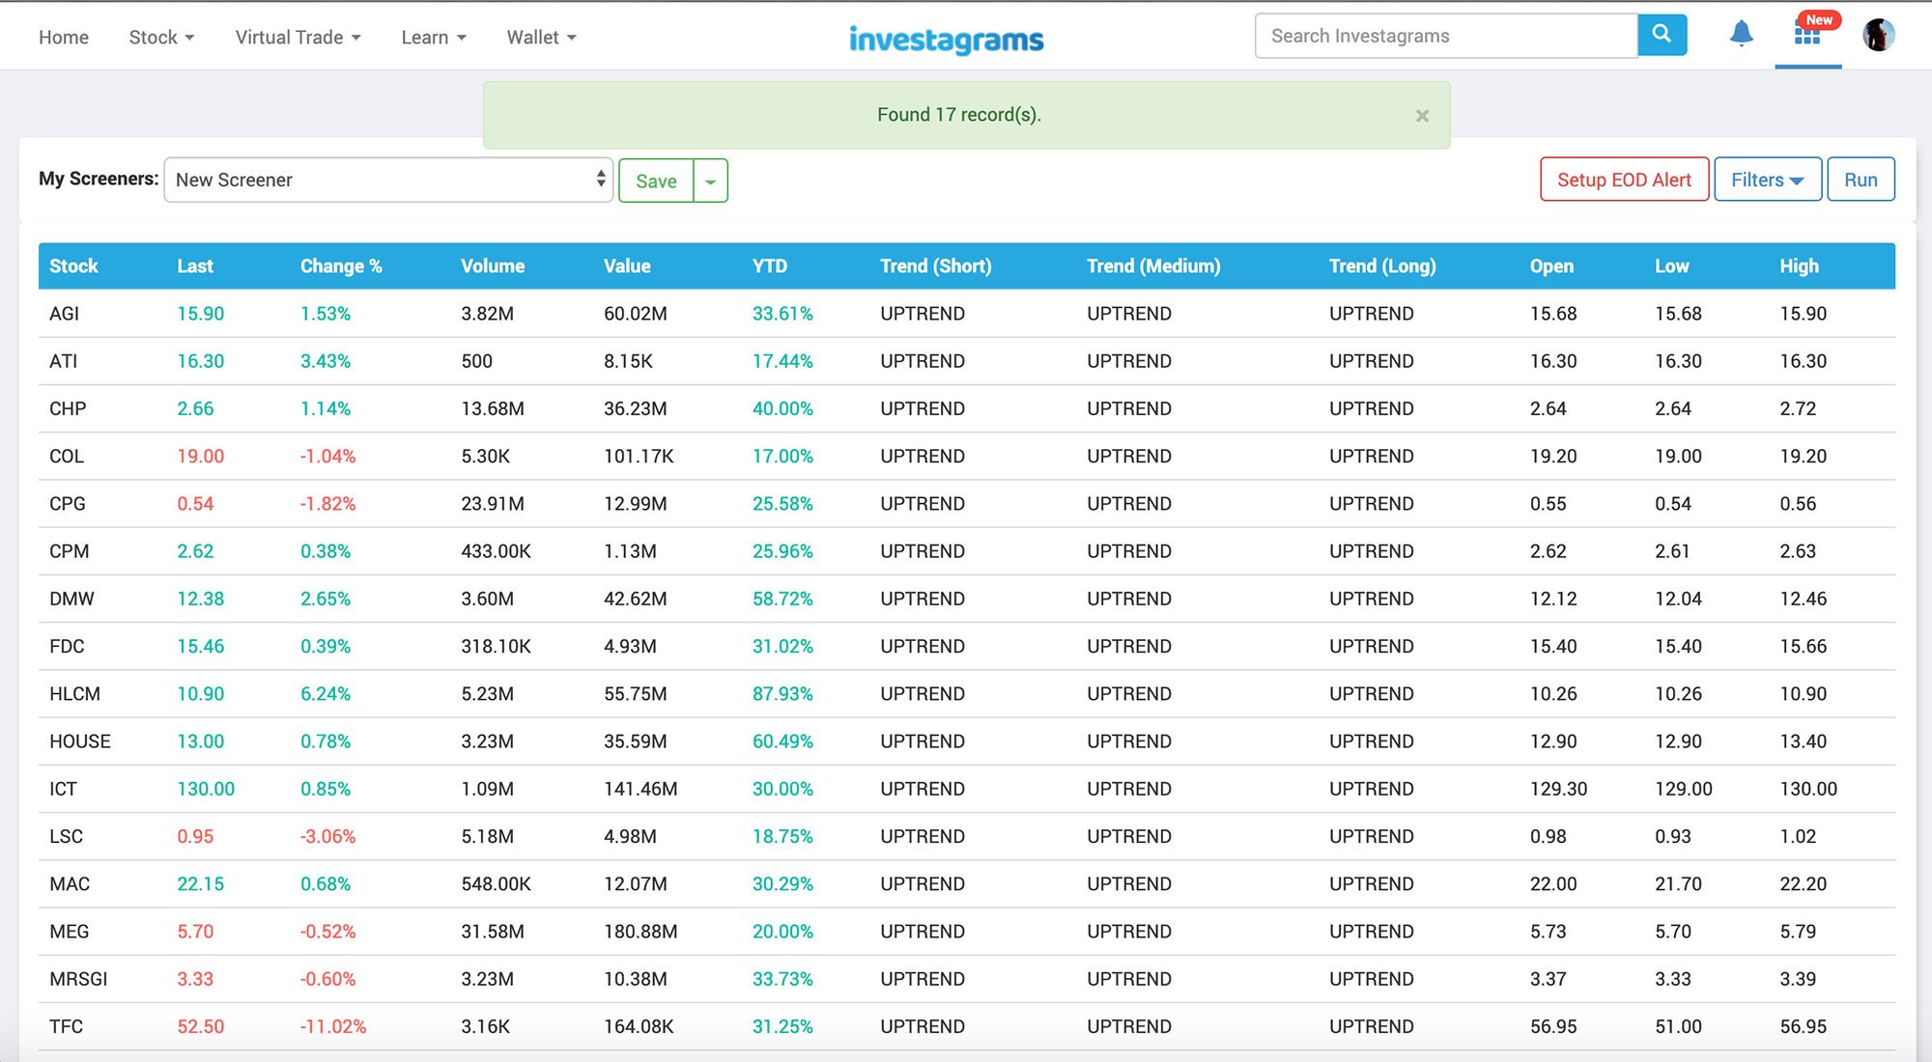Open the Stock menu
The width and height of the screenshot is (1932, 1062).
[x=161, y=37]
